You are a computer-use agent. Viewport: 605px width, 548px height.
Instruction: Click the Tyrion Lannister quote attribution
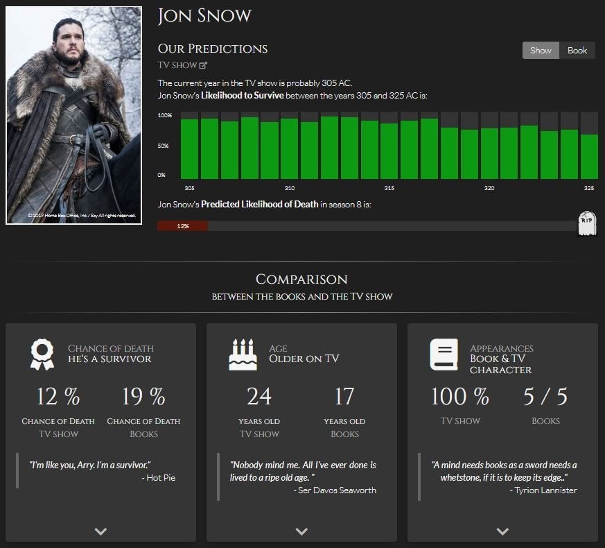543,490
